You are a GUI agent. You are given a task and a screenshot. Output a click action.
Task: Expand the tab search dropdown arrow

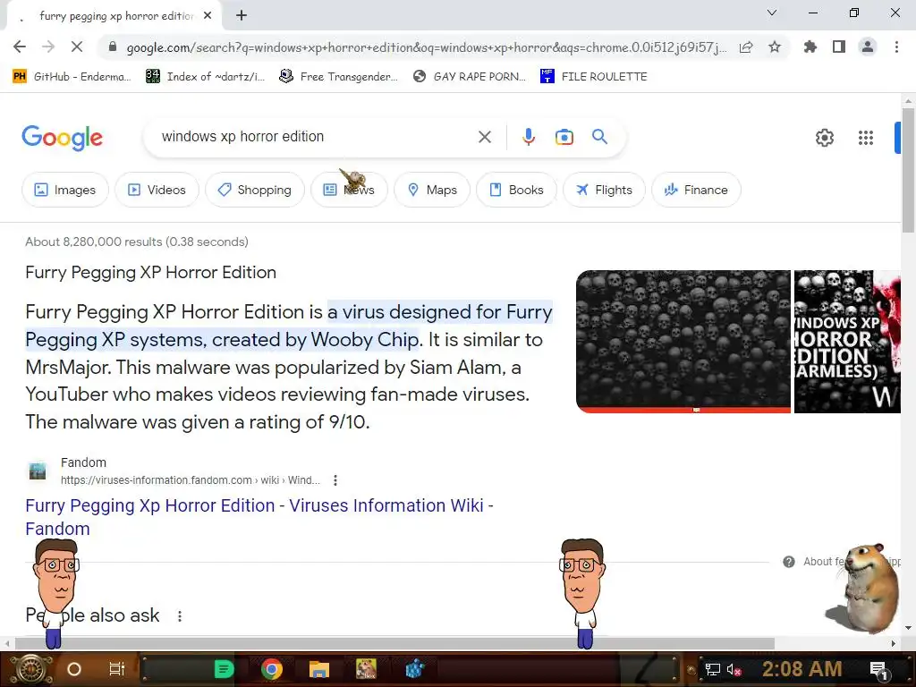point(772,13)
